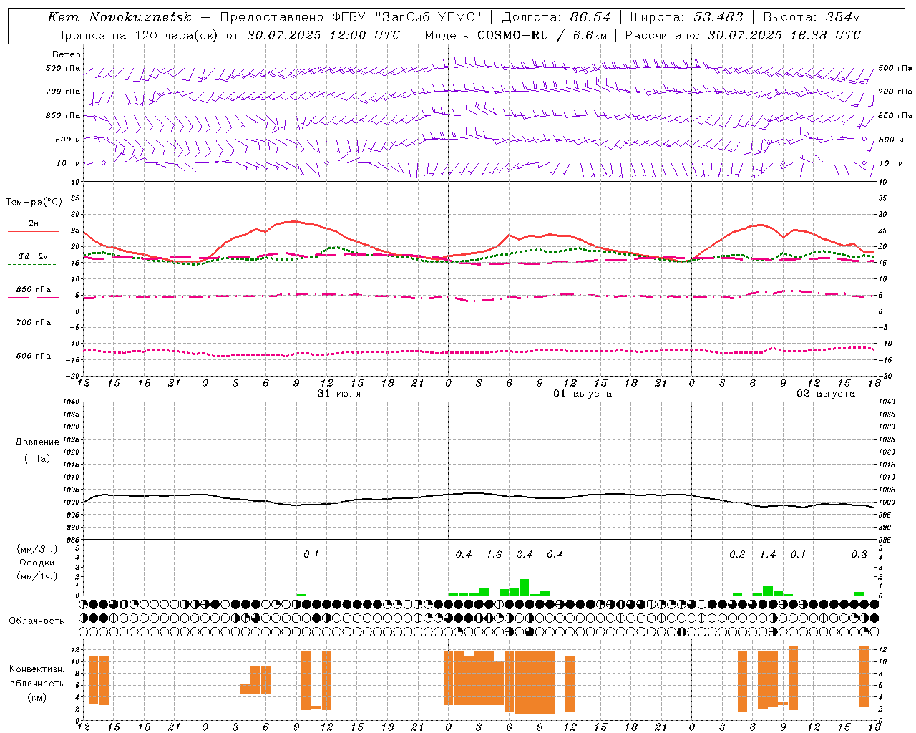Click the '31 июля' date label
The width and height of the screenshot is (916, 733).
point(339,394)
